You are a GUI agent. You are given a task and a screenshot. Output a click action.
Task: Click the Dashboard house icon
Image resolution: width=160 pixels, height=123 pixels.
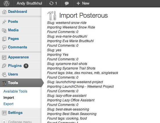pos(4,12)
